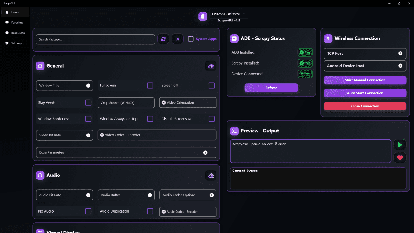Open the CPH2581 - Wireless device selector
This screenshot has height=233, width=414.
tap(228, 14)
